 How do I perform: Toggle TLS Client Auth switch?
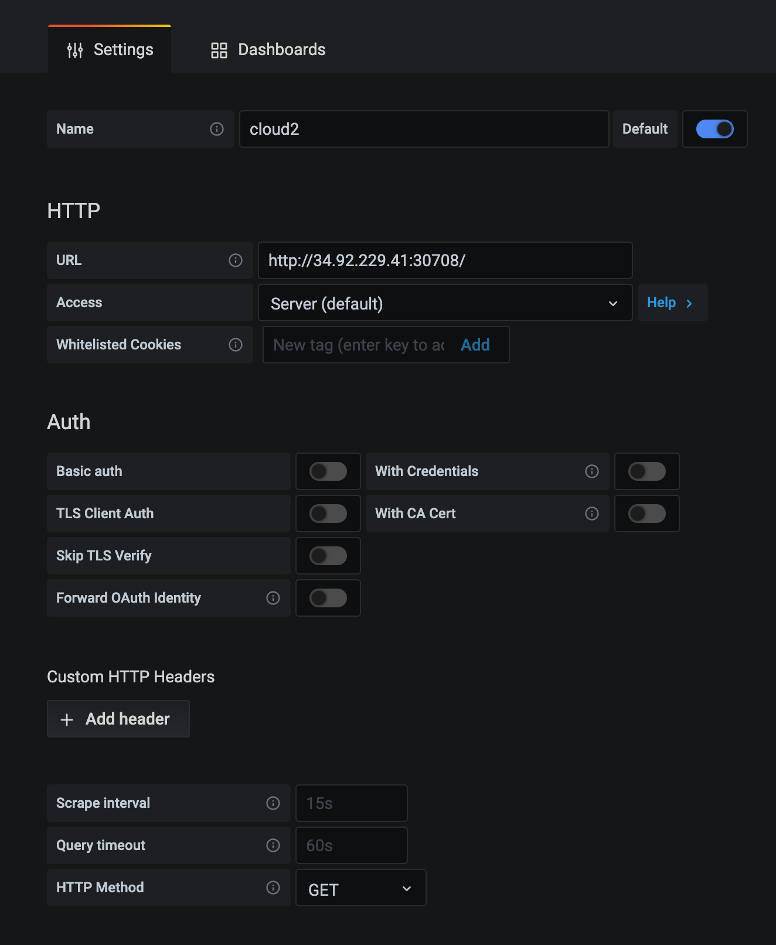(328, 514)
